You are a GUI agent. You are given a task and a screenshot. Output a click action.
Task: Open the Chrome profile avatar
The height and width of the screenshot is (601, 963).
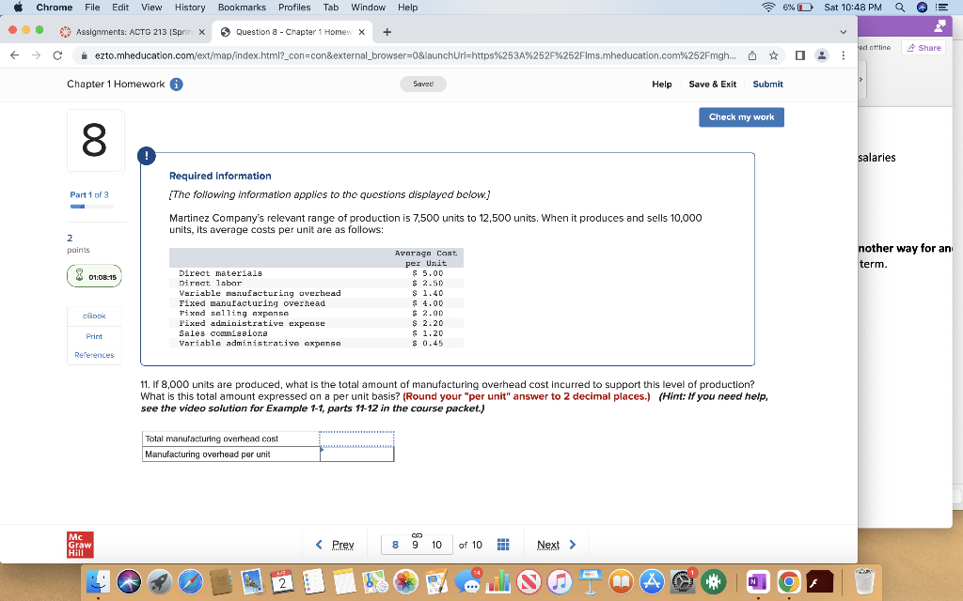(821, 55)
